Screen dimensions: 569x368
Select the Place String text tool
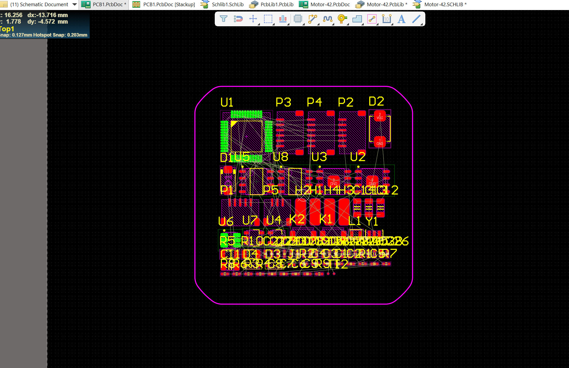click(401, 19)
